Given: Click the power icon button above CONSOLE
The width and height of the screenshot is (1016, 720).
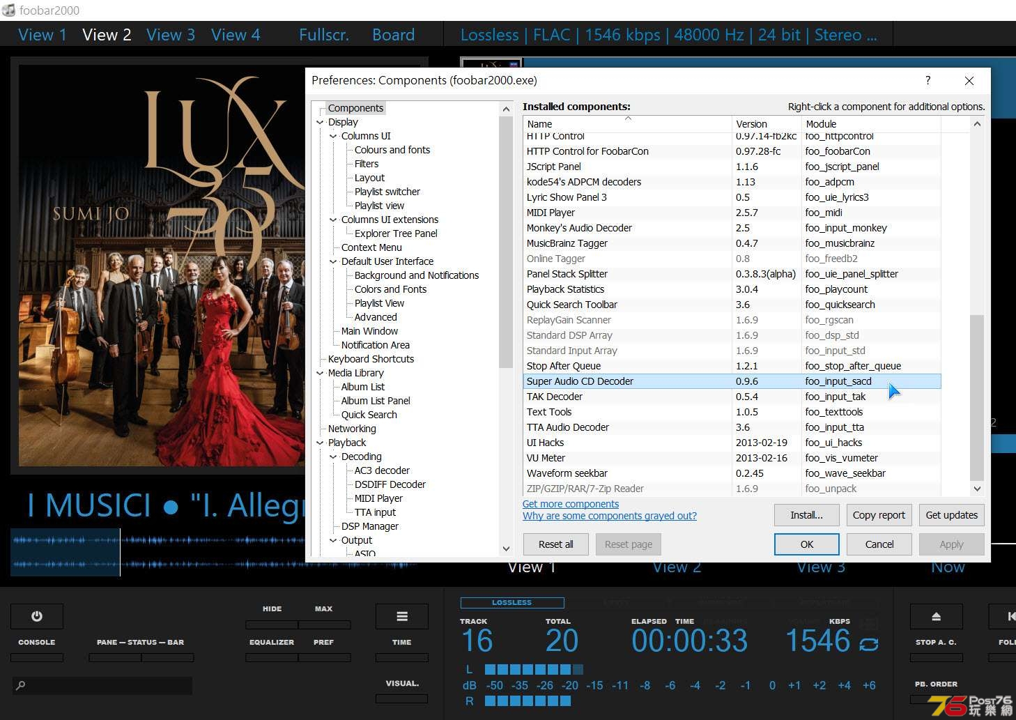Looking at the screenshot, I should click(x=37, y=616).
